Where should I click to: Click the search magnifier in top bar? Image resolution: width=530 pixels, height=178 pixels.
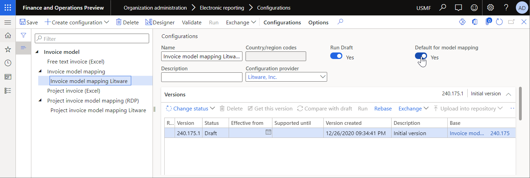coord(443,8)
